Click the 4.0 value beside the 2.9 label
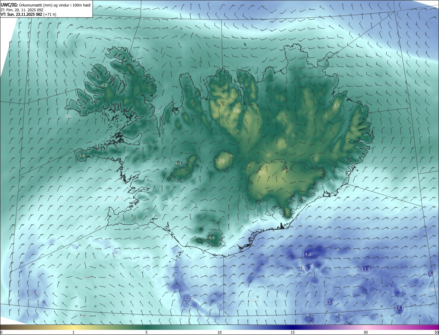439x335 pixels. (178, 164)
